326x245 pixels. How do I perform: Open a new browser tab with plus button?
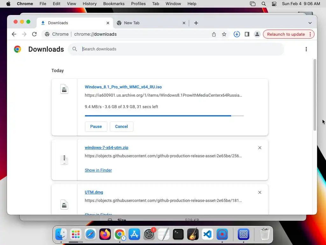[196, 23]
